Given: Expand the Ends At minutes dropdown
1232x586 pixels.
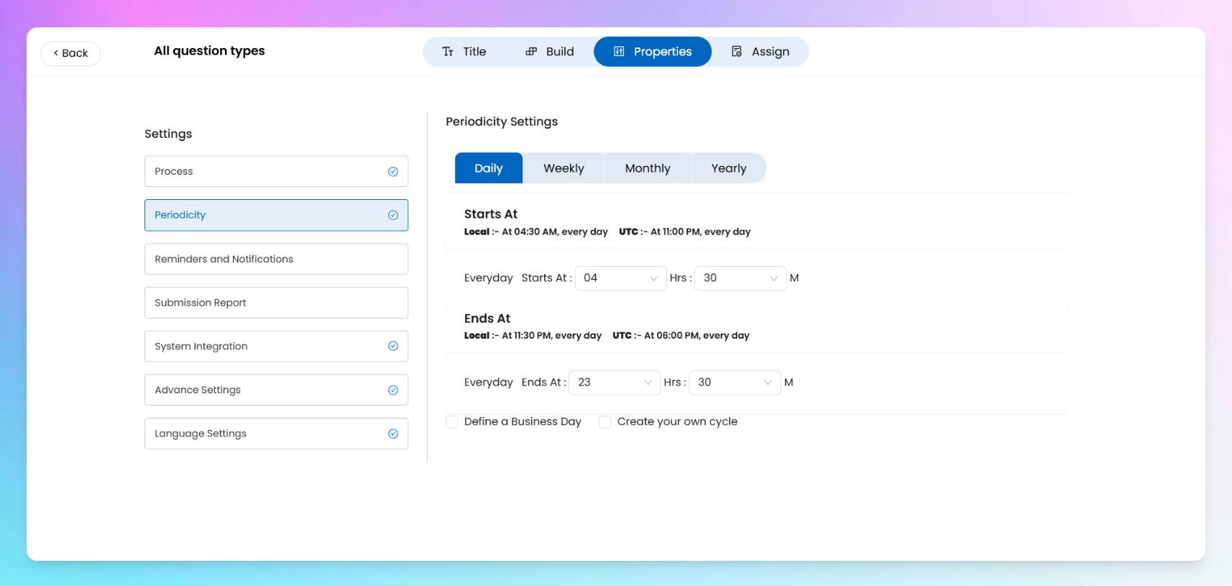Looking at the screenshot, I should [x=734, y=383].
